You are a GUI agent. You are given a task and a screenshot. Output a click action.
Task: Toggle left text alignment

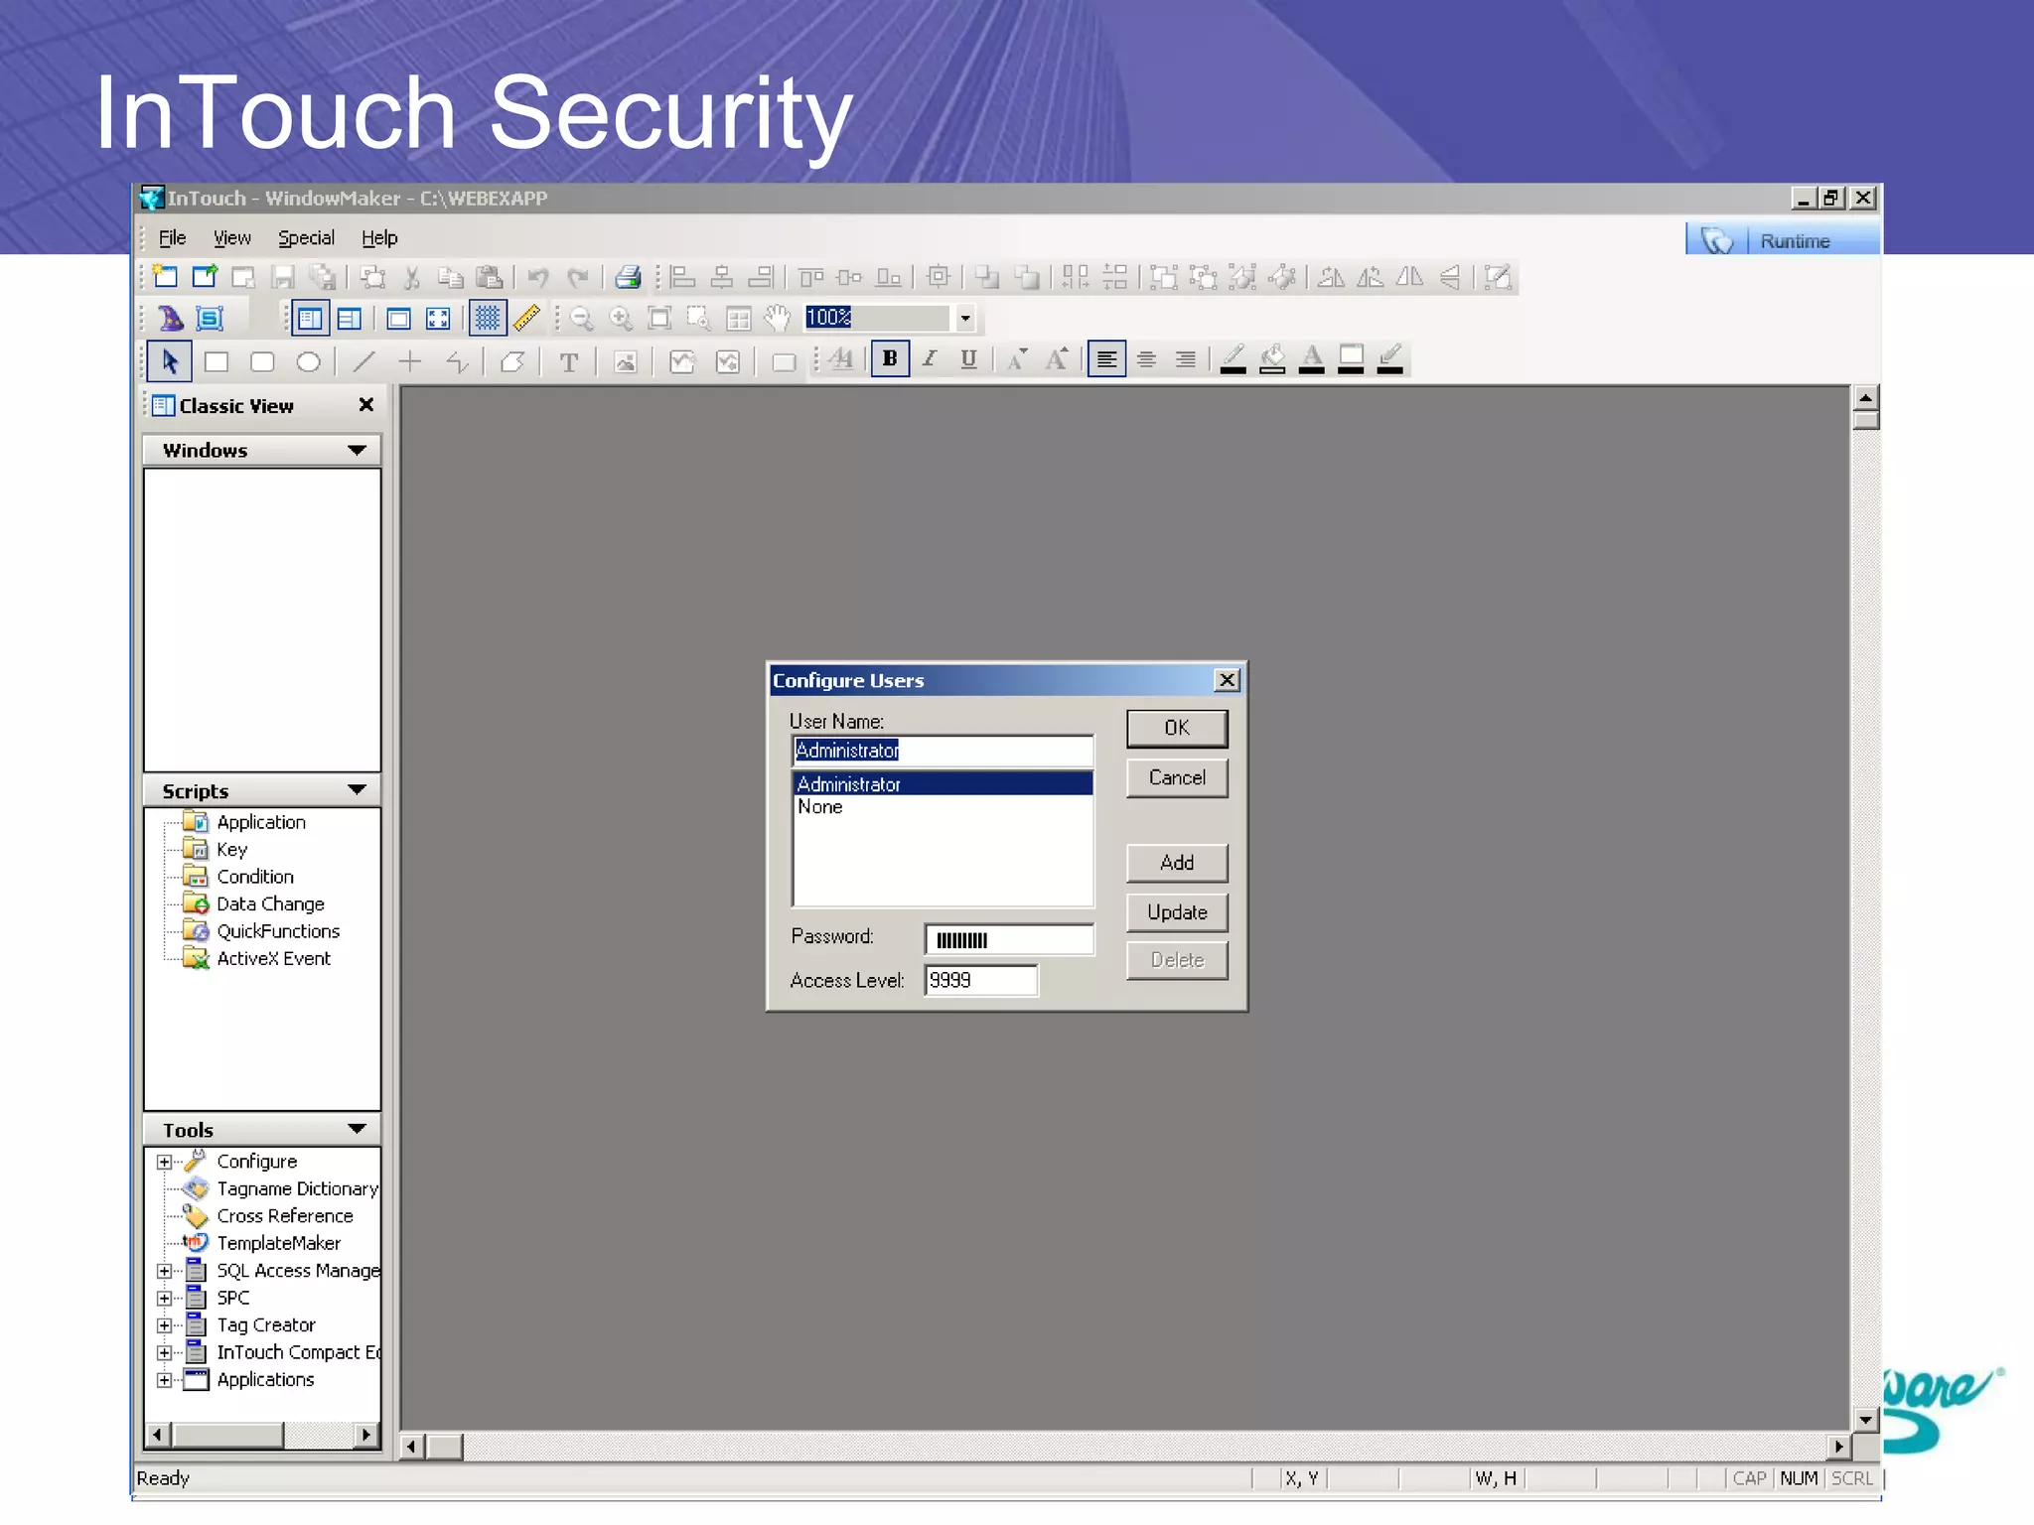click(x=1106, y=358)
